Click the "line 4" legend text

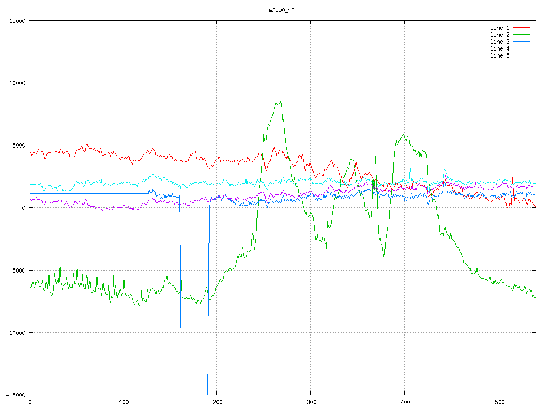click(x=500, y=48)
